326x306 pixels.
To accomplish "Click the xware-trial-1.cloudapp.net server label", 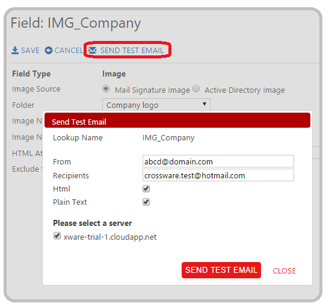I will pyautogui.click(x=110, y=237).
